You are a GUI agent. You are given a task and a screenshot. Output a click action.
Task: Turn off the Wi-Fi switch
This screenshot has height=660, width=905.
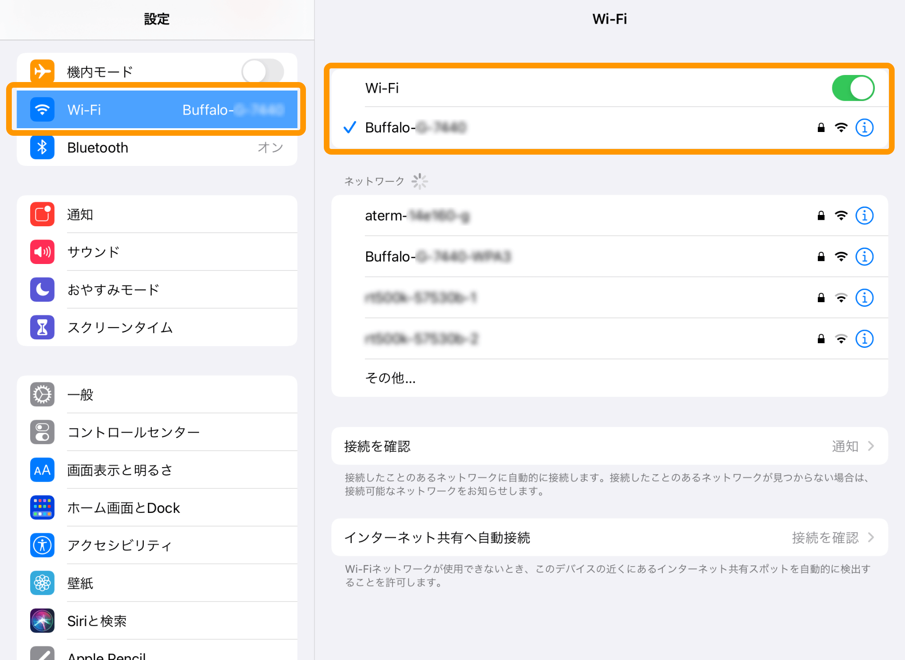click(x=853, y=88)
